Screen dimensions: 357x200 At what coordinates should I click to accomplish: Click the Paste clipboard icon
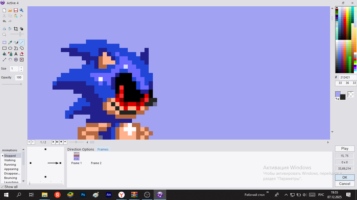pos(16,16)
